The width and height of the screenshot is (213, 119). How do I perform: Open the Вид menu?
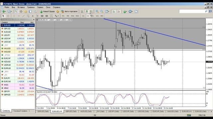(13, 7)
